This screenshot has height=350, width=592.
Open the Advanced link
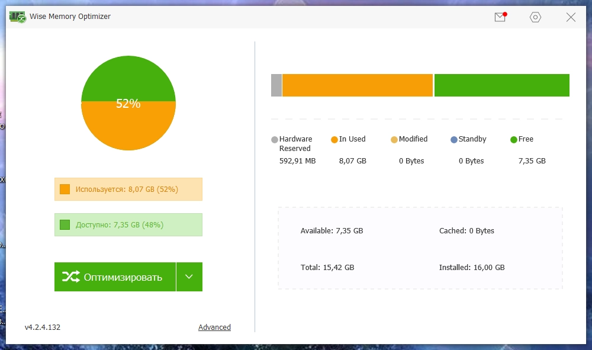pyautogui.click(x=214, y=327)
